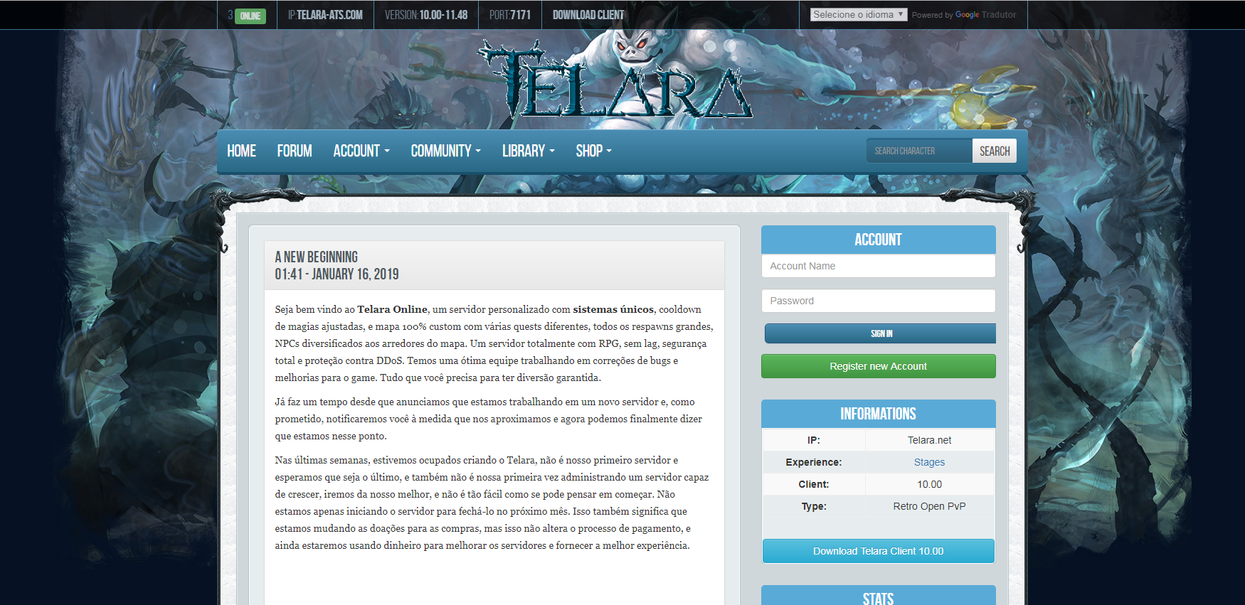Click the Client 10.00 value cell
The width and height of the screenshot is (1245, 605).
tap(929, 484)
